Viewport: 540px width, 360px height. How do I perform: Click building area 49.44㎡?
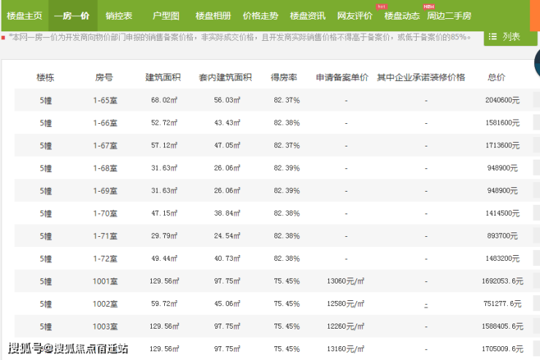pos(164,259)
